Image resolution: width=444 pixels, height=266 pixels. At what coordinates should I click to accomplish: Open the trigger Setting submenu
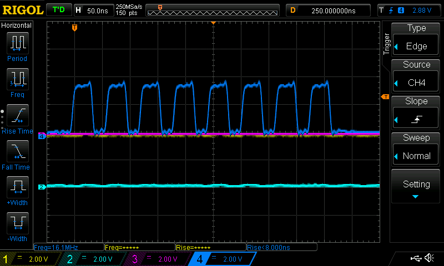(x=415, y=187)
